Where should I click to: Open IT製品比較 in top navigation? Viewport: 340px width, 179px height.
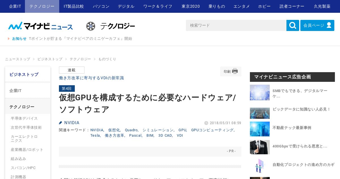(x=74, y=6)
